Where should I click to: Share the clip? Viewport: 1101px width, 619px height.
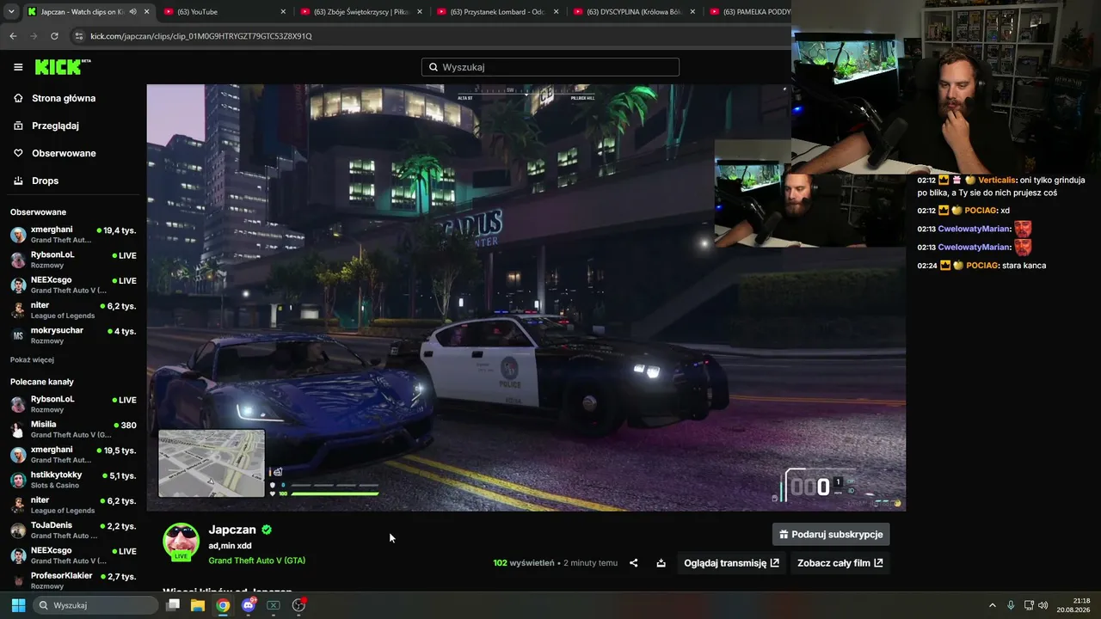click(x=634, y=563)
